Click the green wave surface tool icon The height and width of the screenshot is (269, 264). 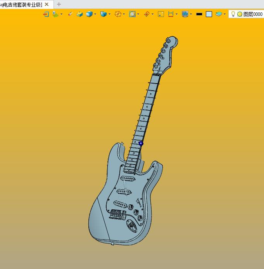click(x=55, y=14)
